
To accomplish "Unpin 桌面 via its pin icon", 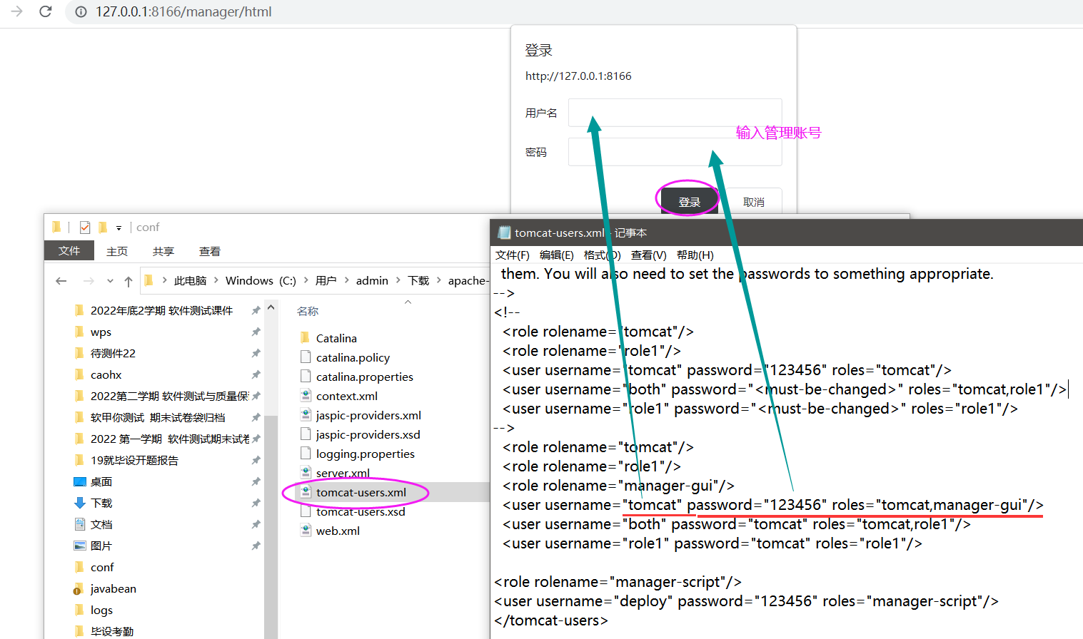I will pos(256,481).
